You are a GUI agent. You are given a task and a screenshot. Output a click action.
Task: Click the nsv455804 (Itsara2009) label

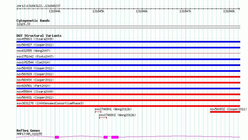[35, 92]
